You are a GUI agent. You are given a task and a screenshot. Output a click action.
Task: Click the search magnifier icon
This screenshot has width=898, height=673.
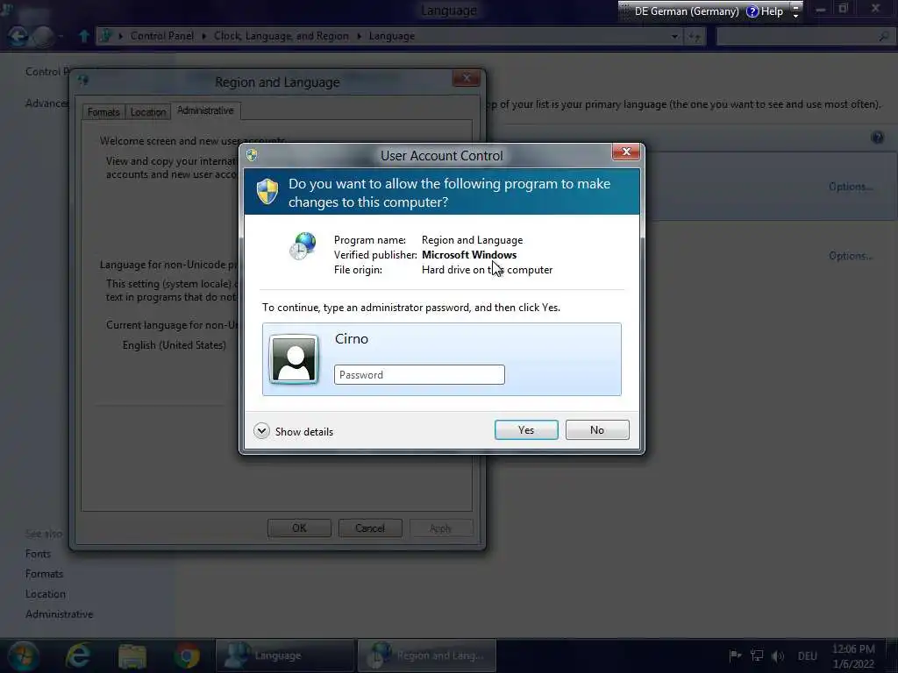[884, 36]
